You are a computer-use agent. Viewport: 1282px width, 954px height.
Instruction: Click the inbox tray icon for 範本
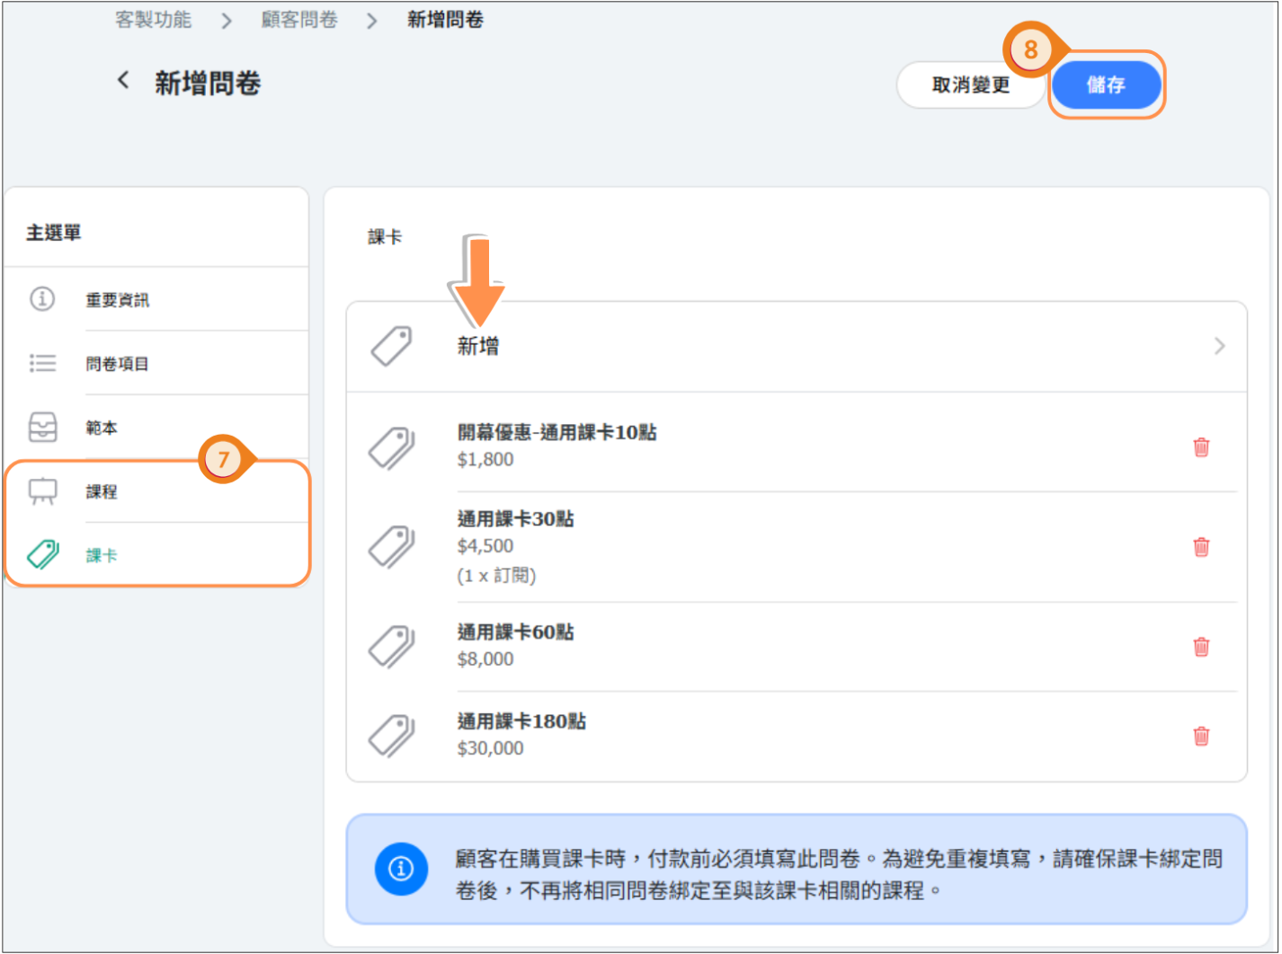(42, 428)
